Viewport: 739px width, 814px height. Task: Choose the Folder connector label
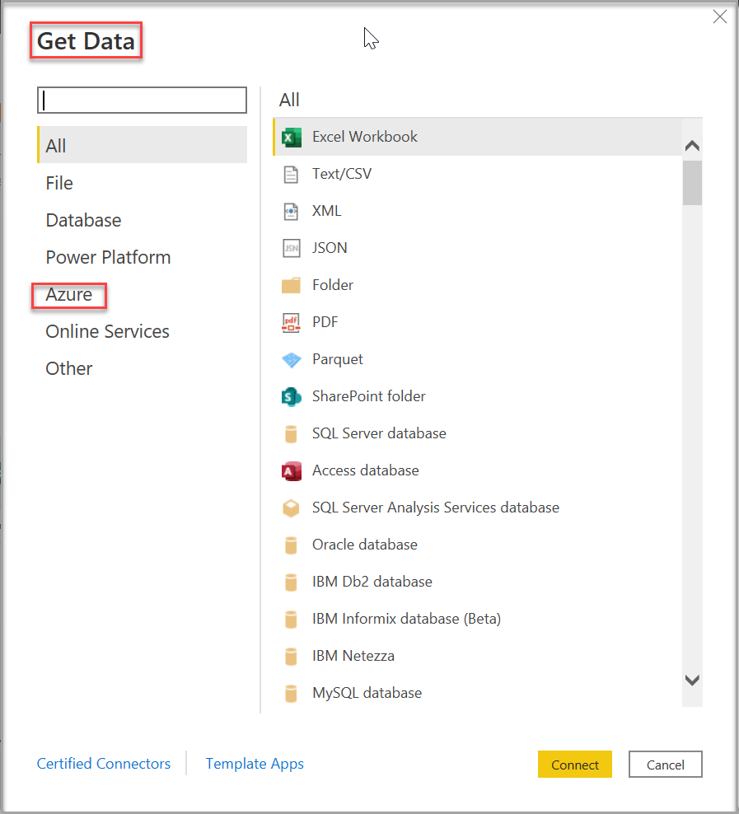pos(333,285)
